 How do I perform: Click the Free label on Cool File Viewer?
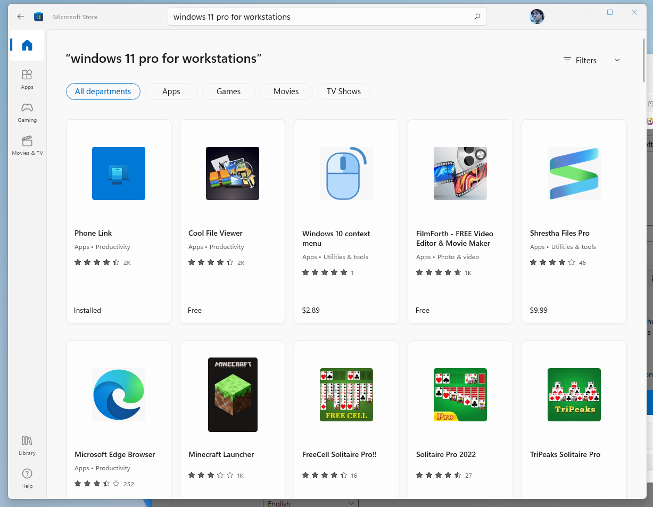[x=195, y=310]
